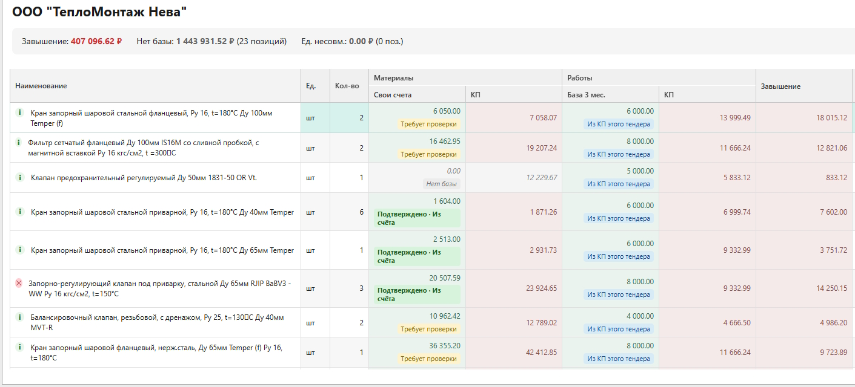Click the company title ООО "ТеплоМонтаж Нева"

click(99, 11)
